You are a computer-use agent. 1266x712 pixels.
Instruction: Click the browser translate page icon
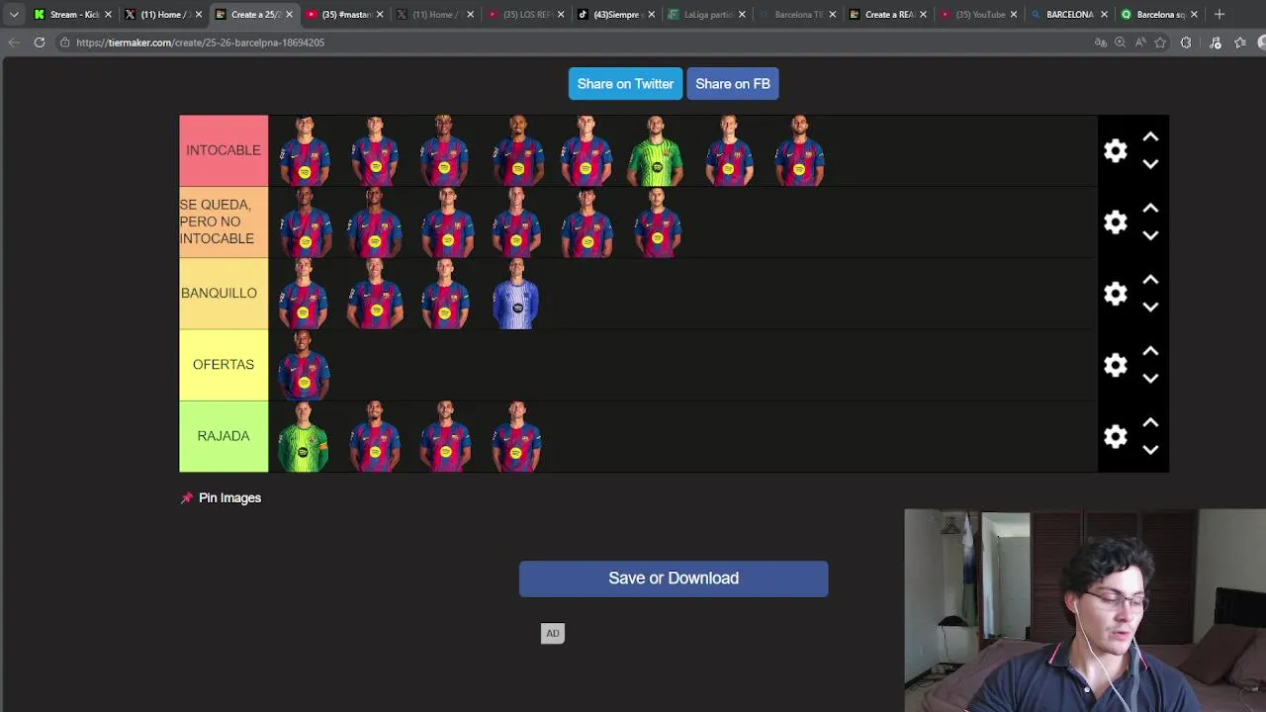pos(1100,43)
